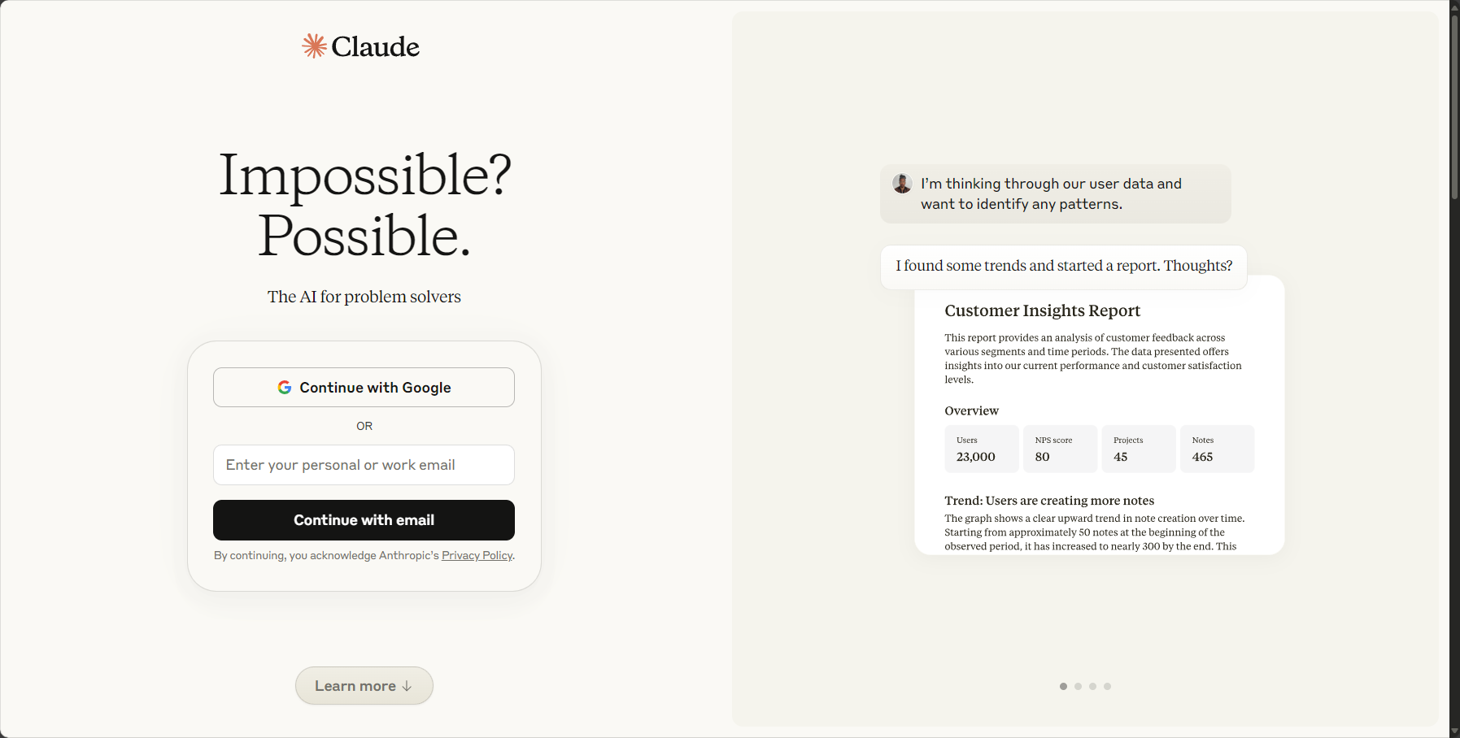
Task: Click the NPS score 80 card
Action: [x=1060, y=449]
